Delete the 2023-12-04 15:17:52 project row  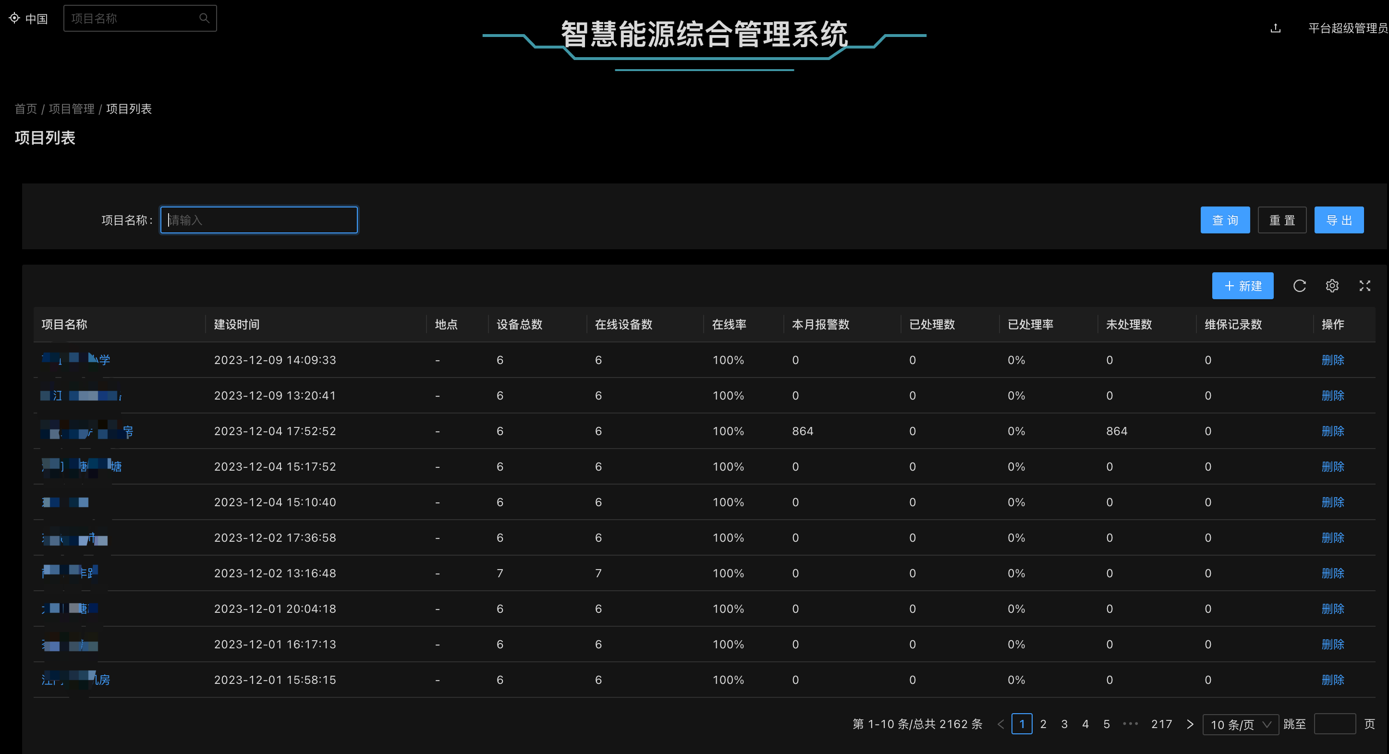1332,466
